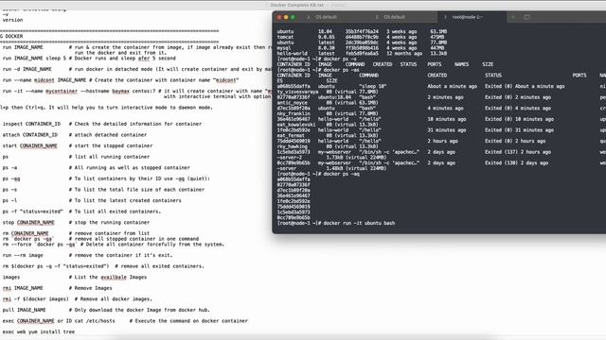Close the terminal window with red button
Screen dimensions: 606x340
[279, 17]
